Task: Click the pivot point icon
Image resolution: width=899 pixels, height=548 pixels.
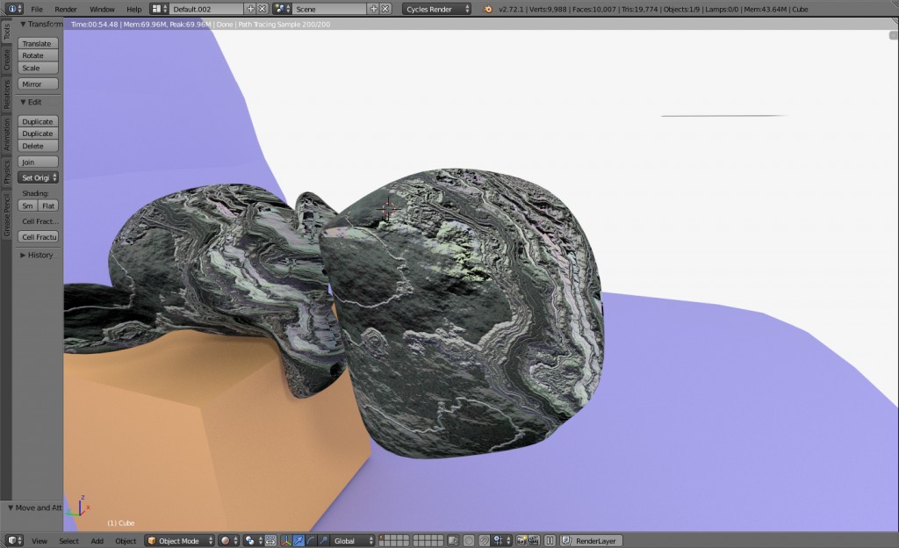Action: pyautogui.click(x=248, y=540)
